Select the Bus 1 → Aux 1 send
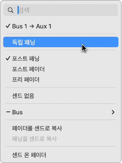The height and width of the screenshot is (163, 122). pos(61,26)
